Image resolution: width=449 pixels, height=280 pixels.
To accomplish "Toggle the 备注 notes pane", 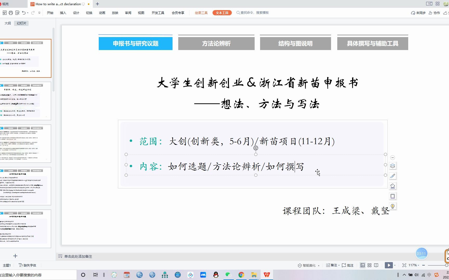I will click(332, 265).
